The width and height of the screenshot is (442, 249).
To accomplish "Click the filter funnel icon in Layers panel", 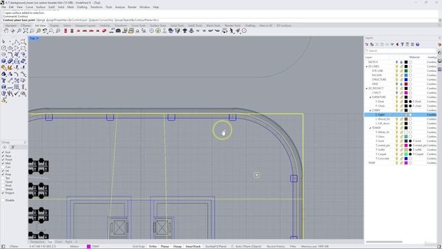I will (x=402, y=44).
